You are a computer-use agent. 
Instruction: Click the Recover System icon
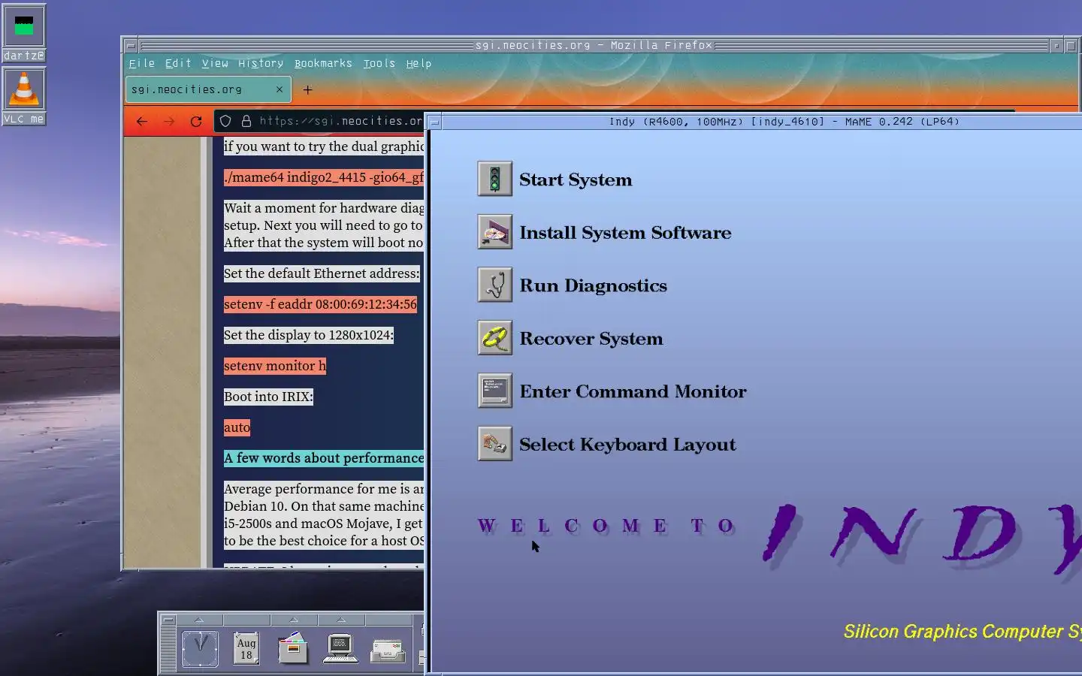point(494,338)
